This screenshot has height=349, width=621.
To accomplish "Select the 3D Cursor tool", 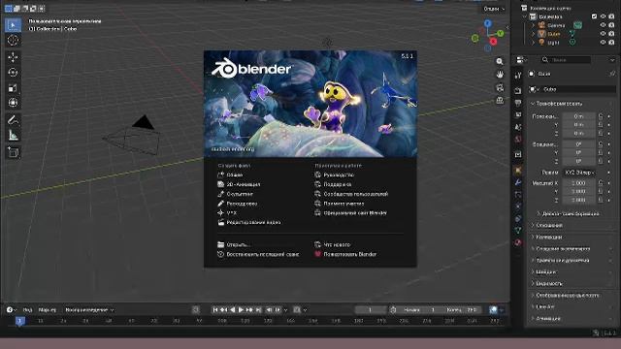I will click(13, 41).
